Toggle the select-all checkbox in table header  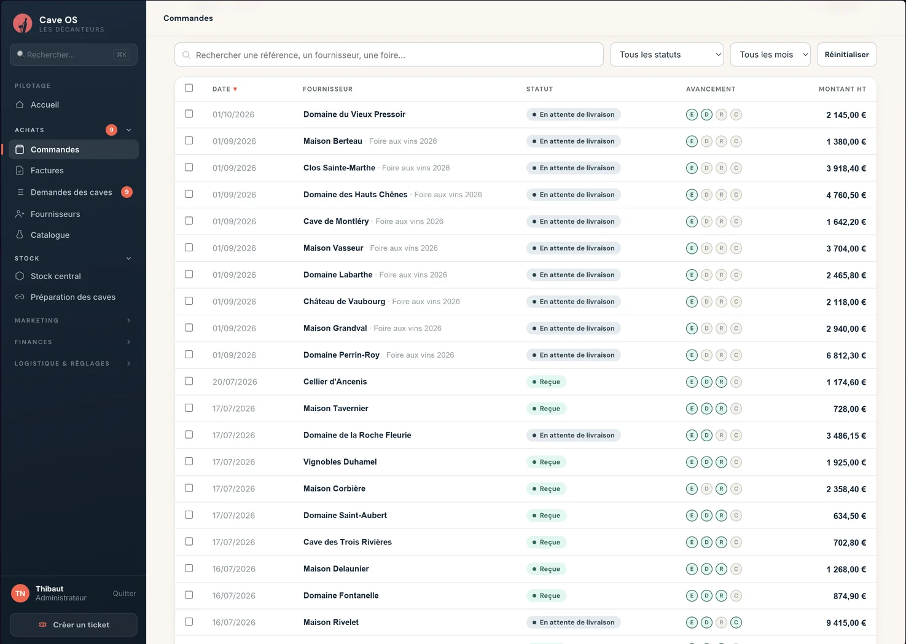click(189, 88)
